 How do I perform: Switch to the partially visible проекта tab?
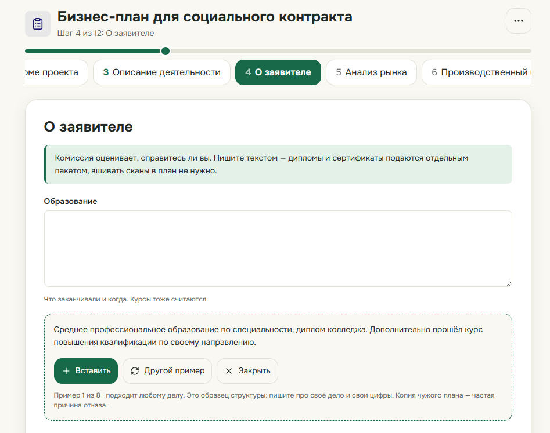[56, 72]
